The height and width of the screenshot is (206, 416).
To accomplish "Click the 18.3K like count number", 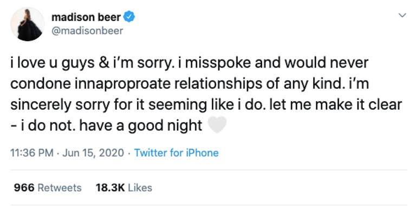I will click(110, 188).
